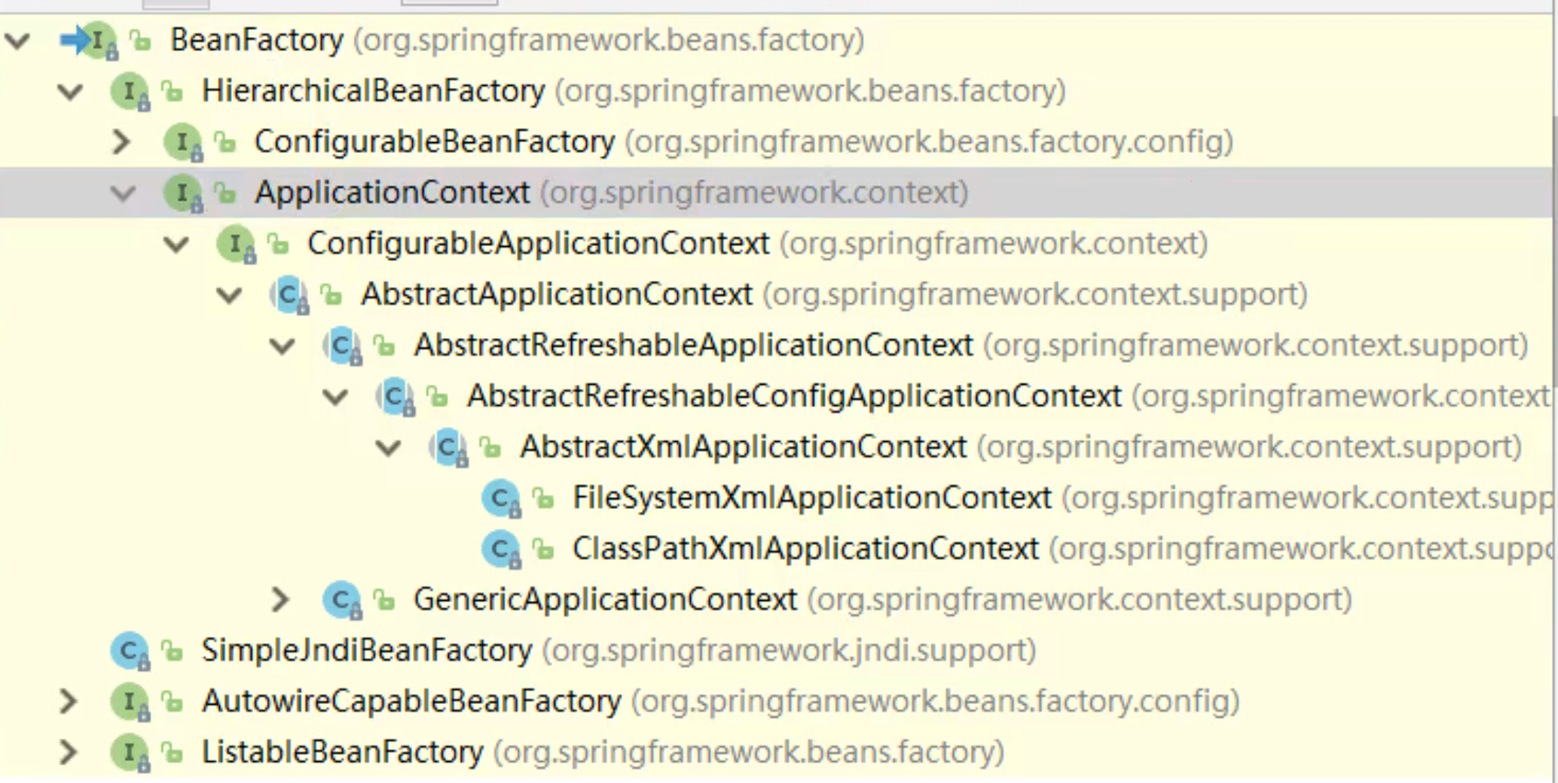This screenshot has width=1558, height=783.
Task: Click the public-access icon beside ConfigurableBeanFactory
Action: coord(226,142)
